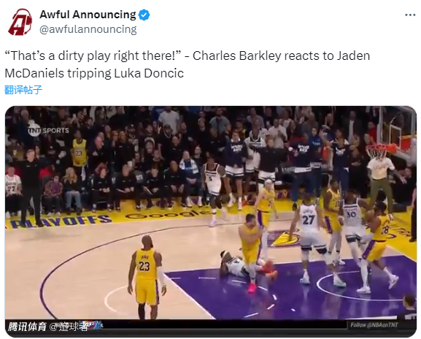Click the tweet text about Charles Barkley
Image resolution: width=421 pixels, height=339 pixels.
tap(187, 64)
